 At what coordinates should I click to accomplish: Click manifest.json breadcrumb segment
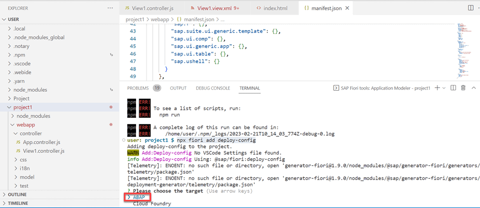(199, 19)
